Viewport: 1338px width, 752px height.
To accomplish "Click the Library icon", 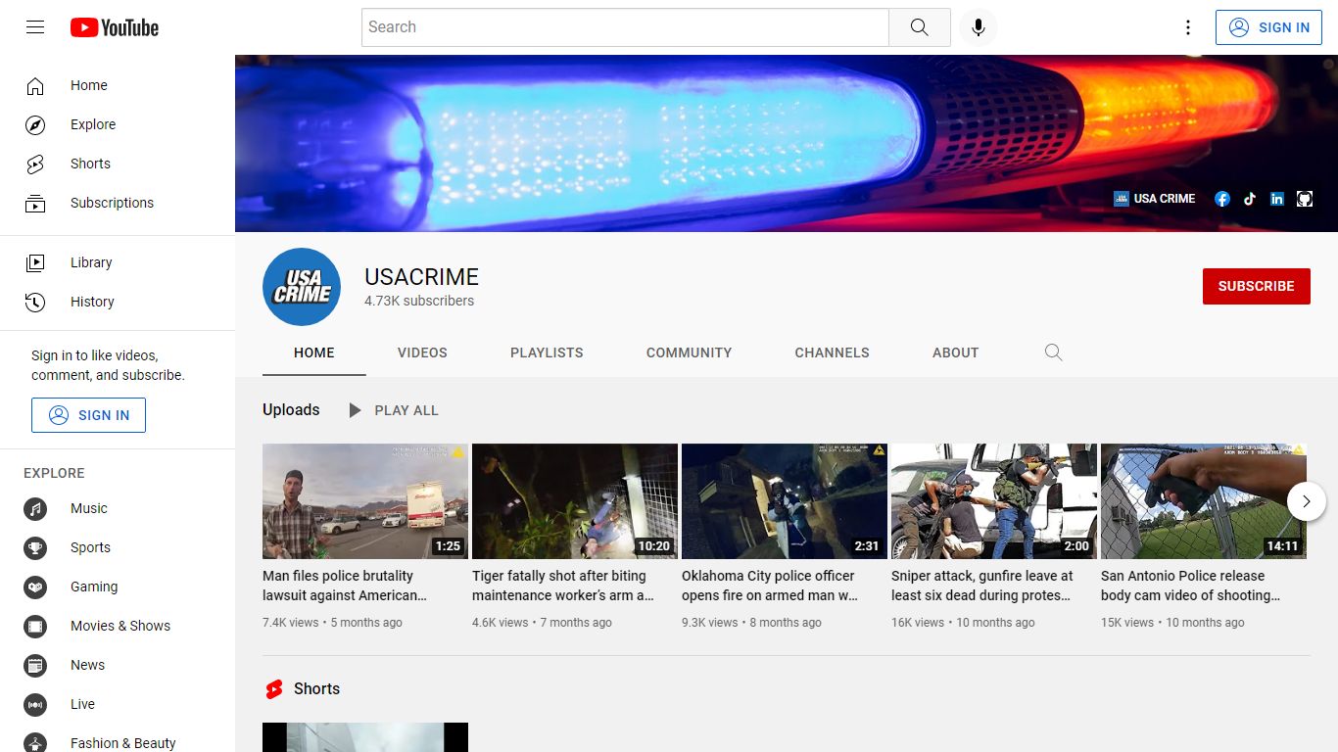I will 35,262.
